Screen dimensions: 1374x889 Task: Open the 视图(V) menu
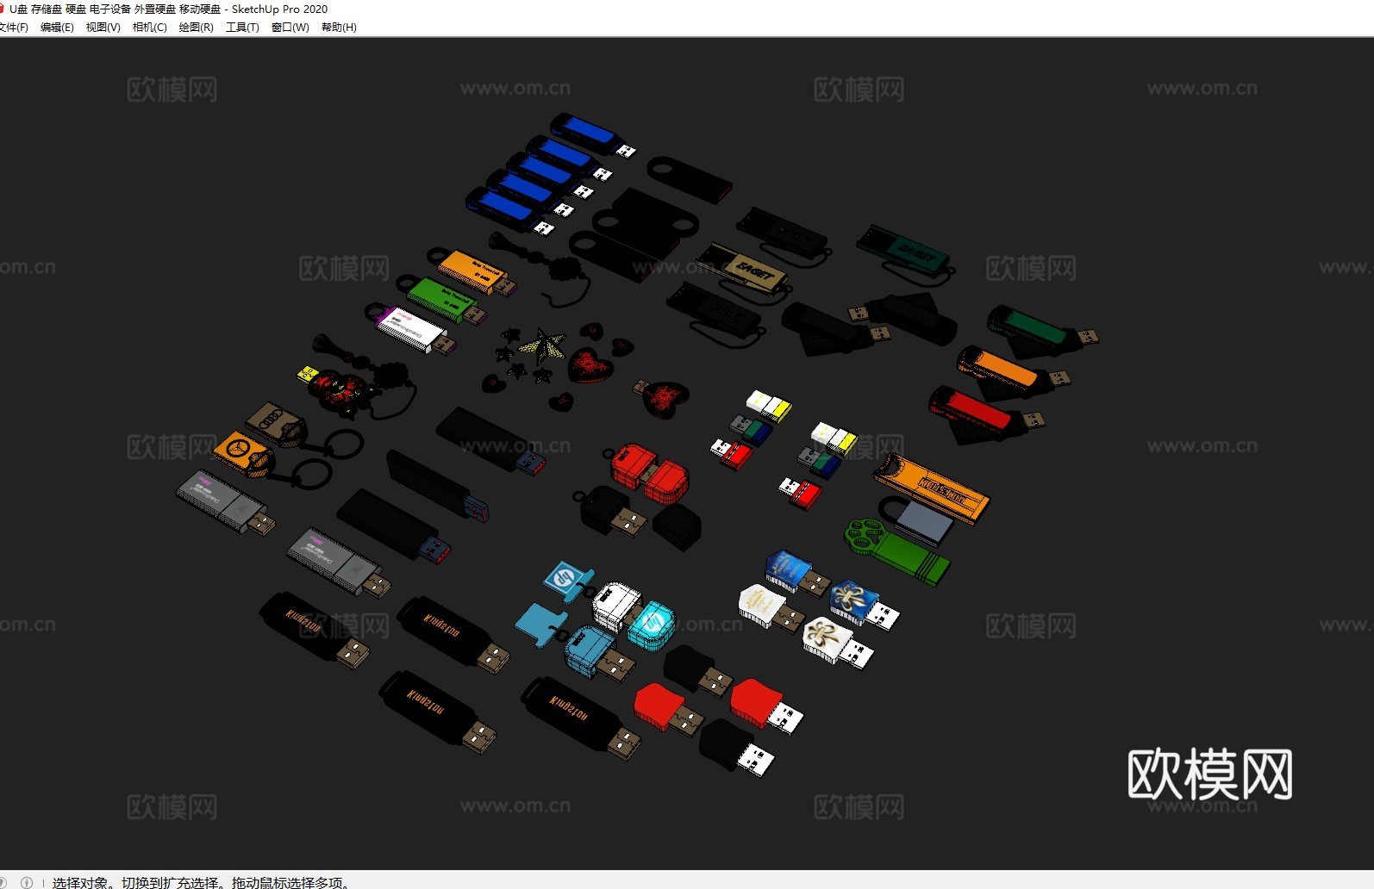pos(103,28)
